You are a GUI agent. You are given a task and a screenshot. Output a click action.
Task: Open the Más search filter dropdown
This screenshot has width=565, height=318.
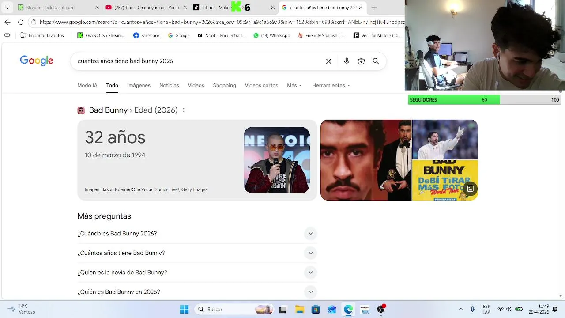(x=294, y=85)
